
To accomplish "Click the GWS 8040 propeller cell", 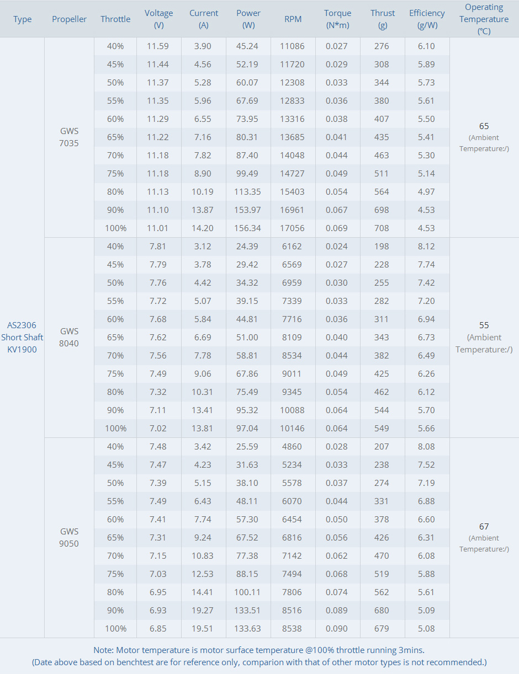I will point(69,337).
